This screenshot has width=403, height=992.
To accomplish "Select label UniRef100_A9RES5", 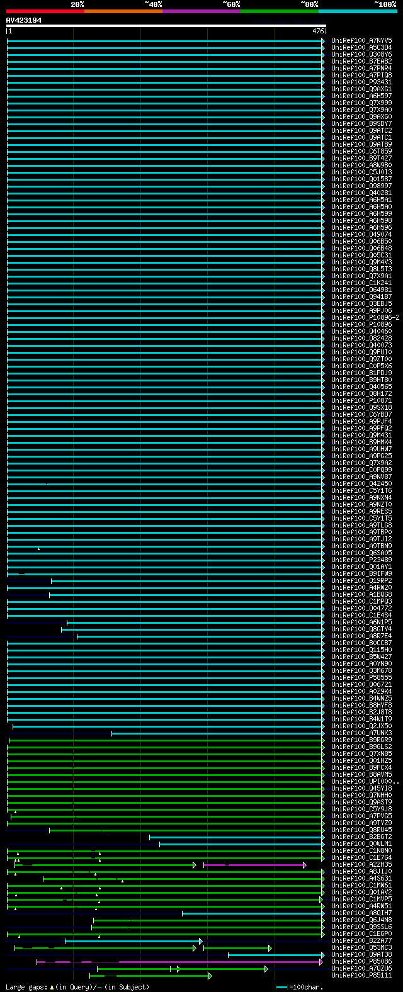I will click(x=361, y=511).
